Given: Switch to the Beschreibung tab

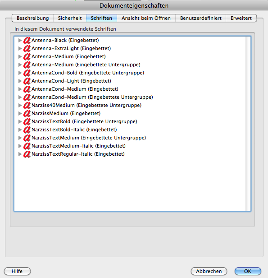Looking at the screenshot, I should coord(33,18).
